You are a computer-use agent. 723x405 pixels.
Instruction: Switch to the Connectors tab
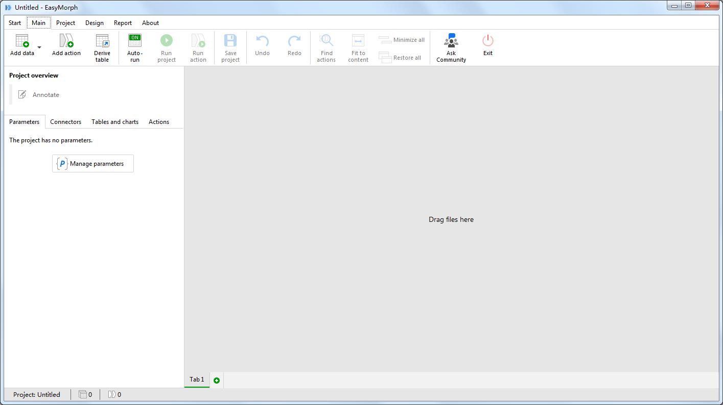pyautogui.click(x=66, y=122)
